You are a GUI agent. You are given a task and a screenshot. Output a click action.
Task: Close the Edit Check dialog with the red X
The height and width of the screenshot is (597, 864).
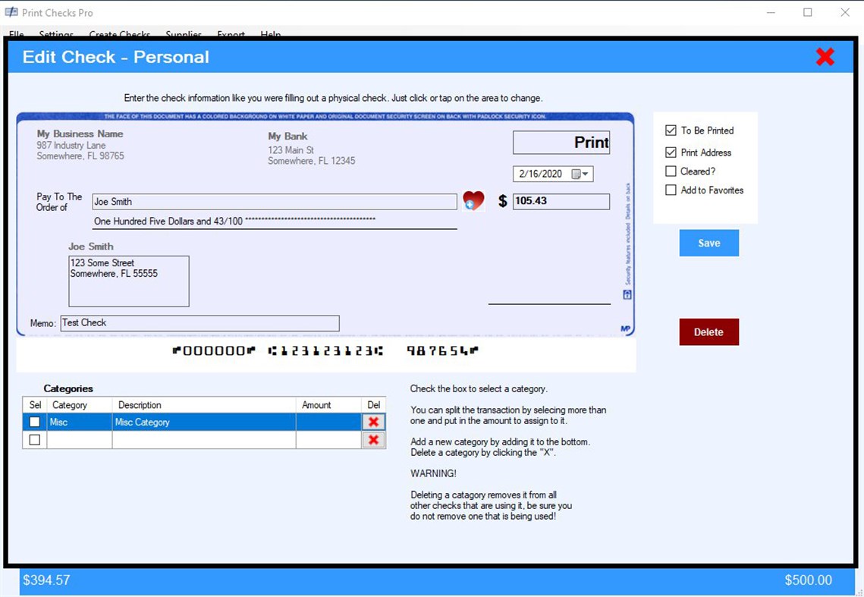(x=825, y=56)
